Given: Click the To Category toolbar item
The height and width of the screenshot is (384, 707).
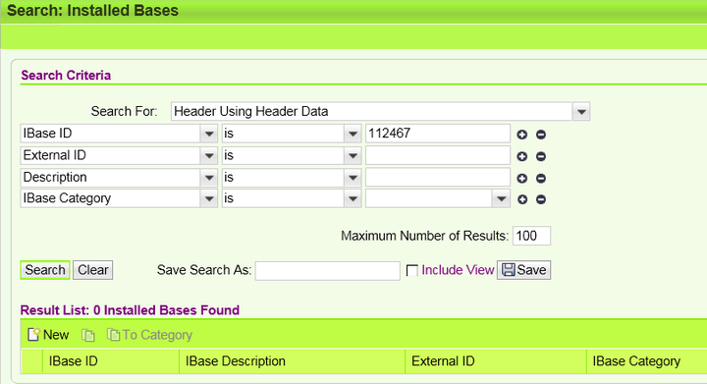Looking at the screenshot, I should (149, 335).
